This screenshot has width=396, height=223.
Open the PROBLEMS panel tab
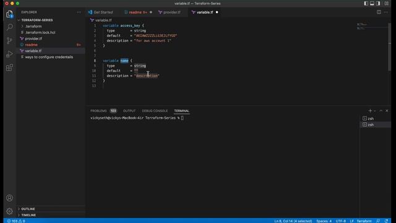tap(98, 111)
